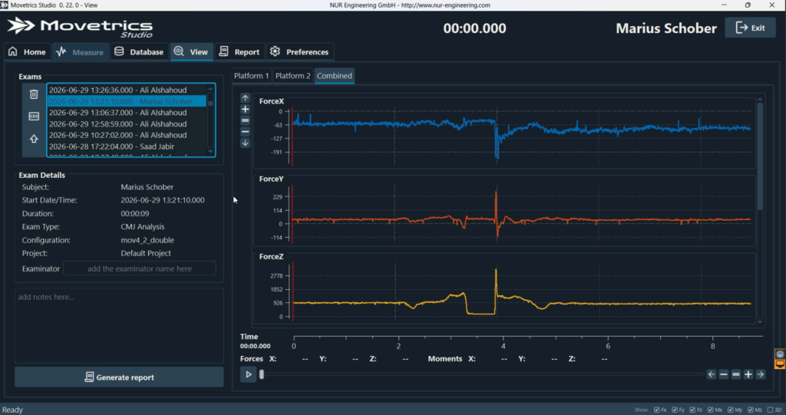Click the examinator name input field

tap(140, 268)
